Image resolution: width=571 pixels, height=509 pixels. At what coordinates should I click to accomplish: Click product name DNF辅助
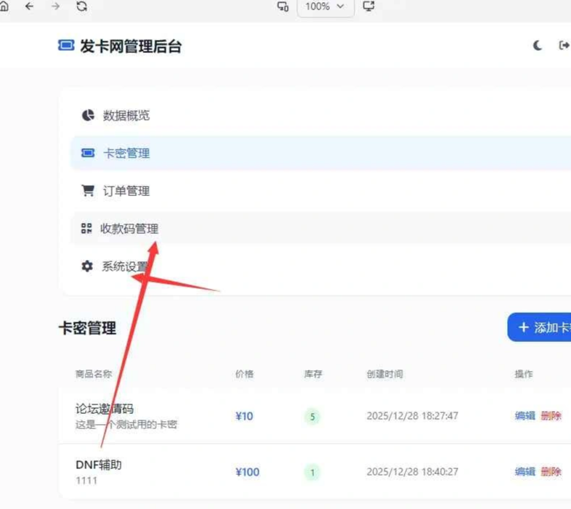[99, 465]
